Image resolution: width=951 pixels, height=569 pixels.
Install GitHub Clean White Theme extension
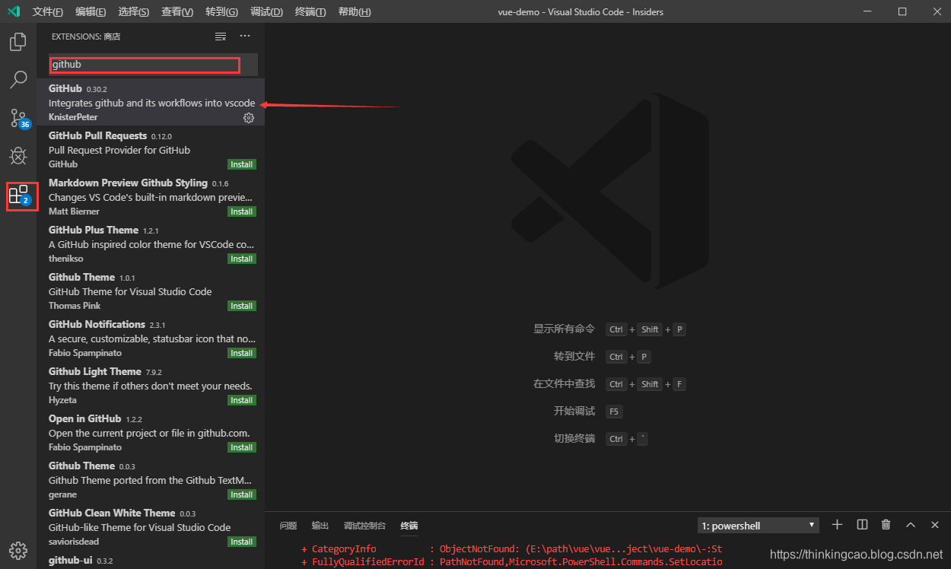pos(242,542)
